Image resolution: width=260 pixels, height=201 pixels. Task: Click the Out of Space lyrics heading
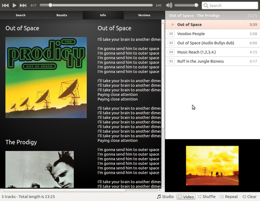point(114,28)
